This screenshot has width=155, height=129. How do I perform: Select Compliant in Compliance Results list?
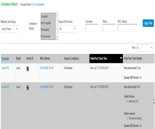click(x=44, y=16)
